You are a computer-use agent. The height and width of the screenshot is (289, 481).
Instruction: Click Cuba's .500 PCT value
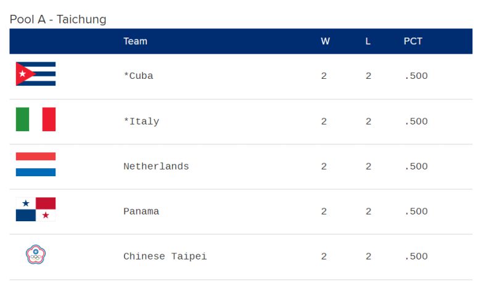(x=416, y=76)
